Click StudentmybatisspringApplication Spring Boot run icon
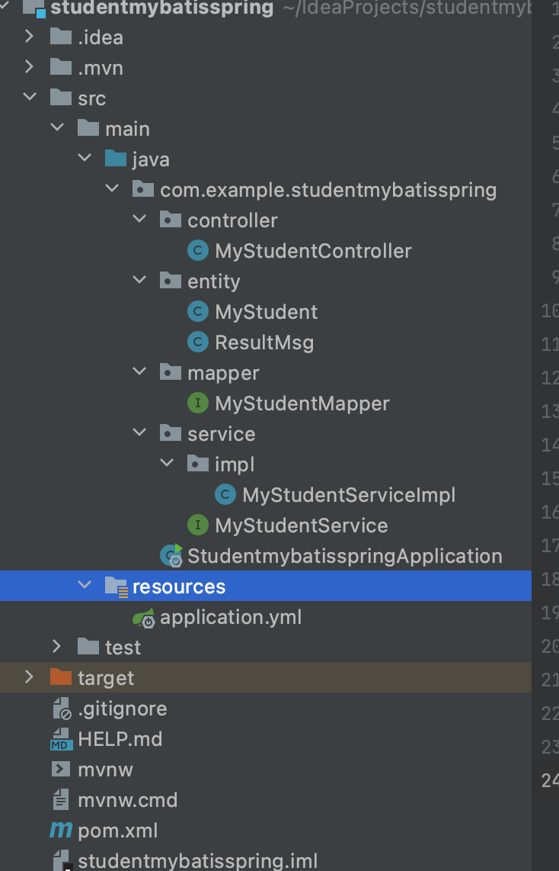 click(171, 555)
